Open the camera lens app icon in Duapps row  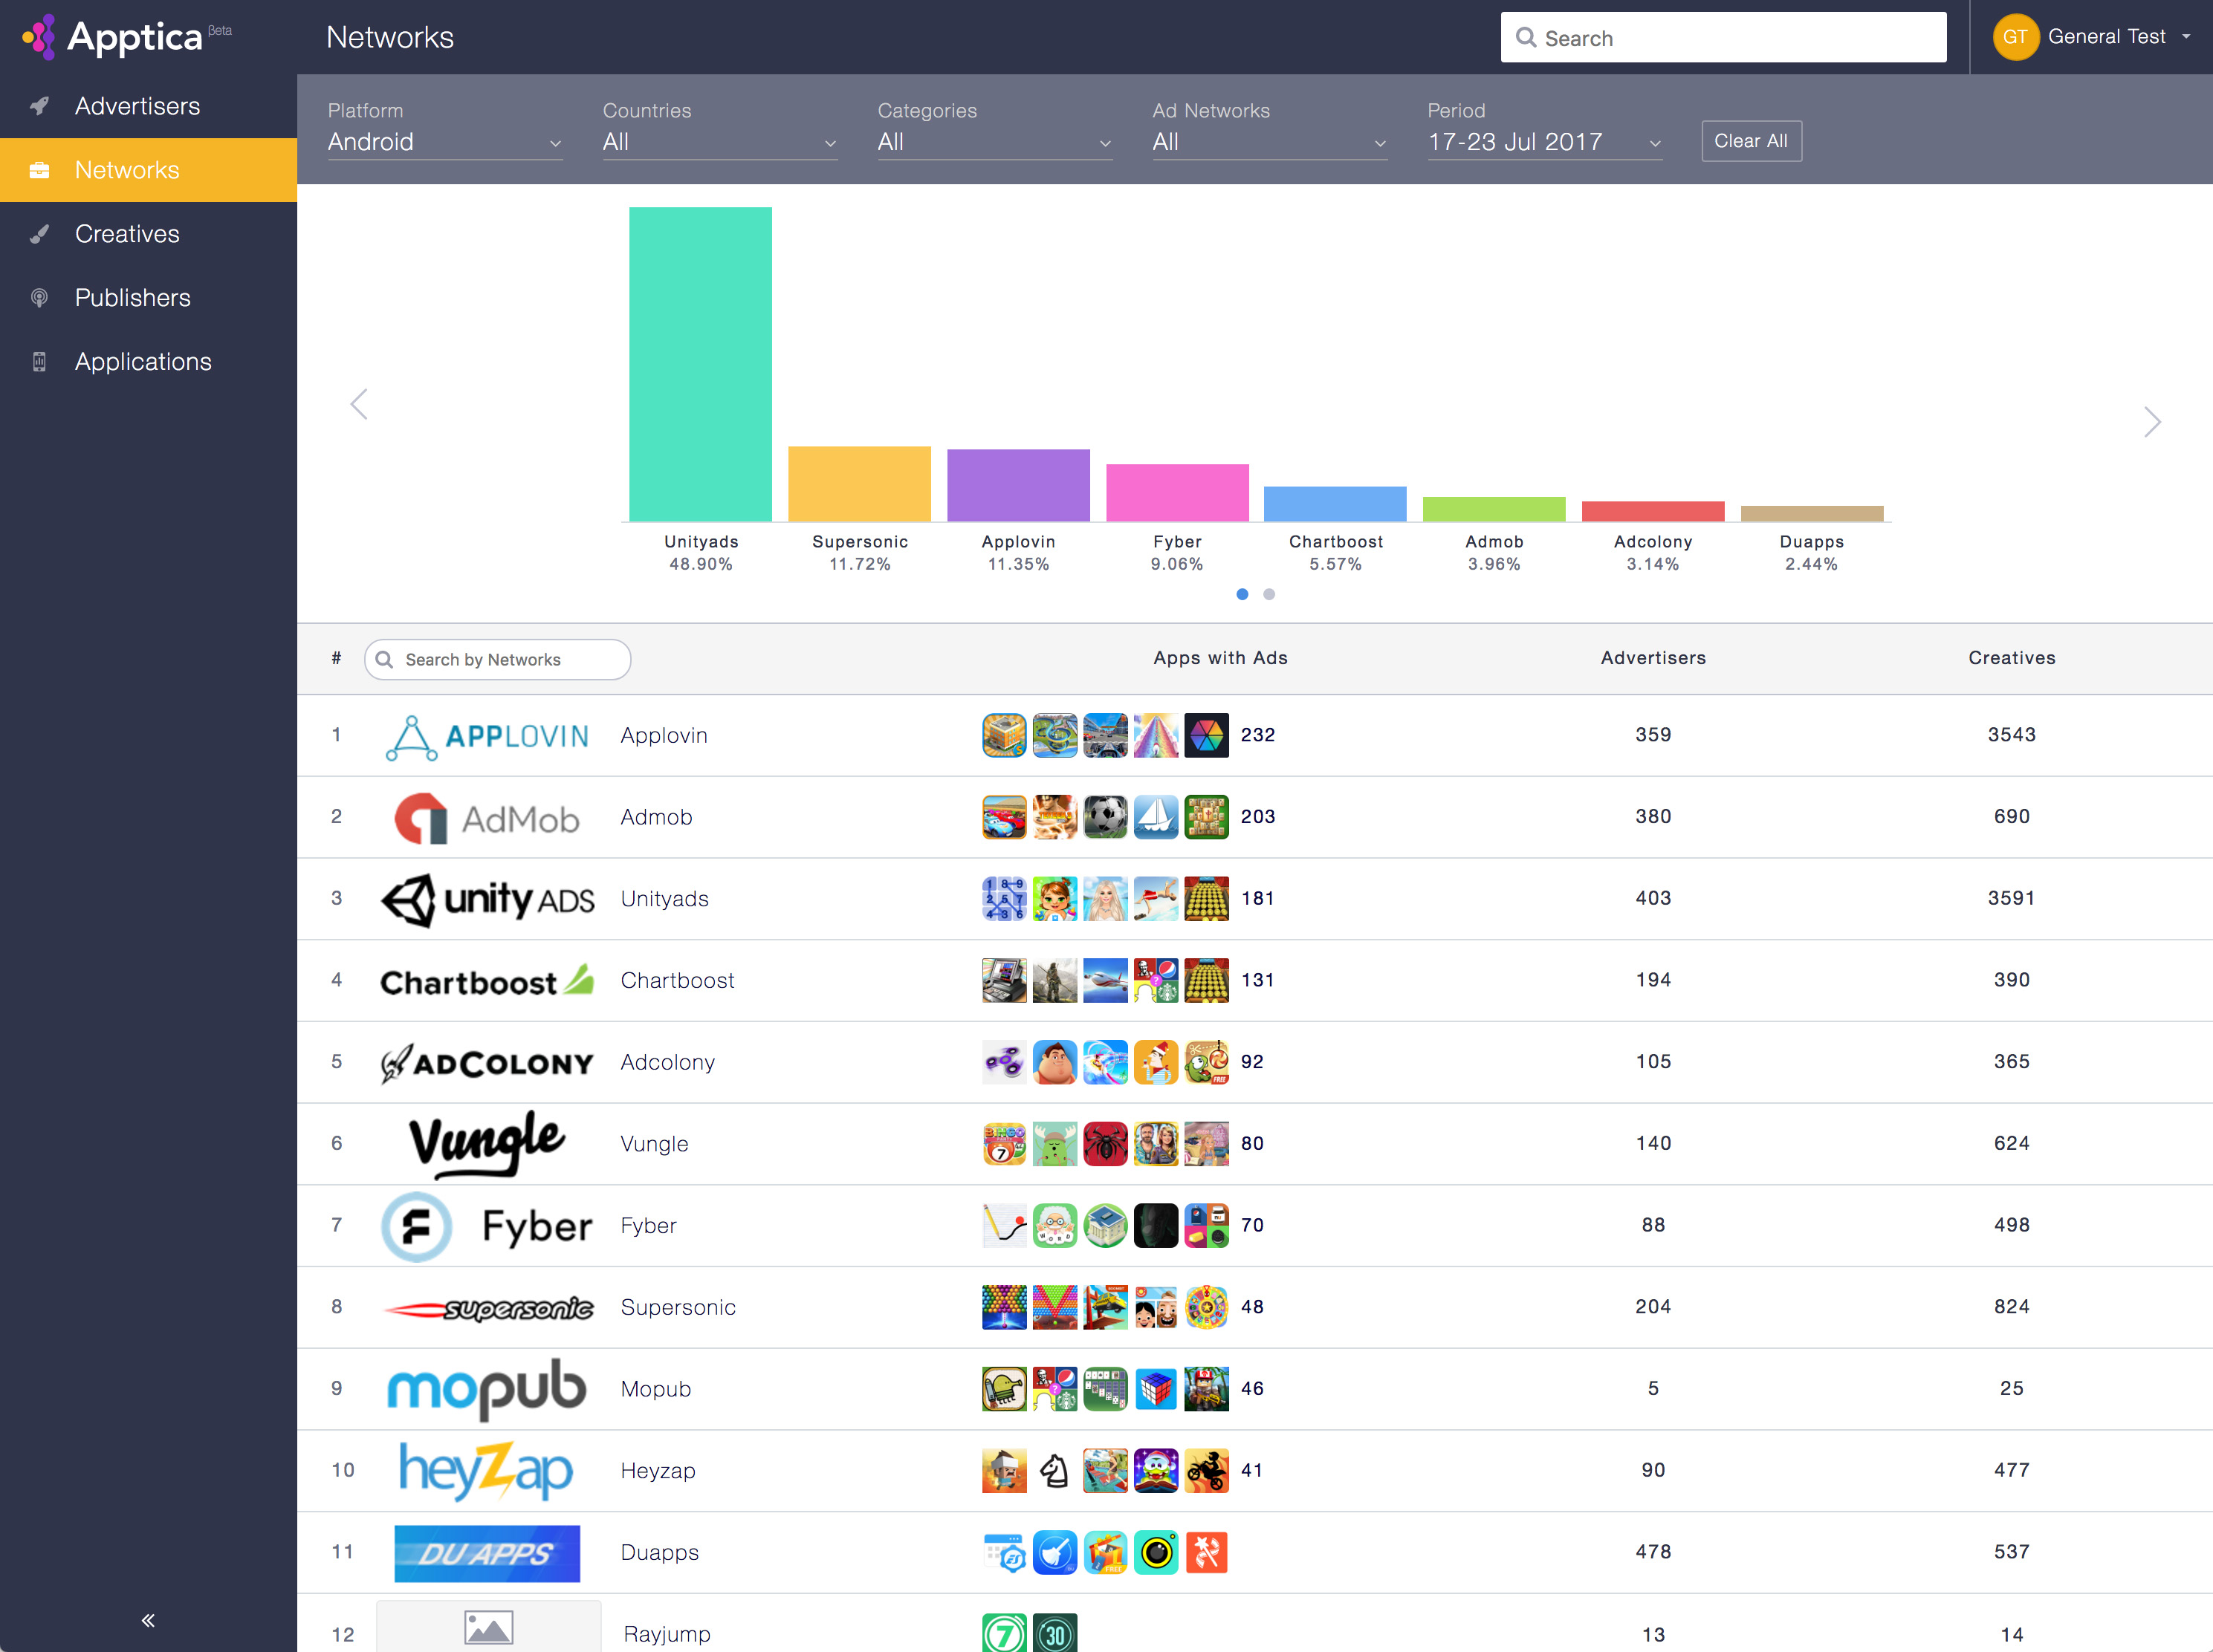coord(1156,1552)
